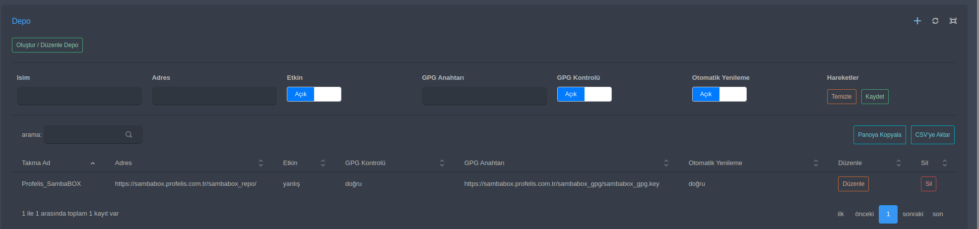Edit Profelis_SambaBOX via Düzenle button
Viewport: 979px width, 229px height.
[853, 184]
